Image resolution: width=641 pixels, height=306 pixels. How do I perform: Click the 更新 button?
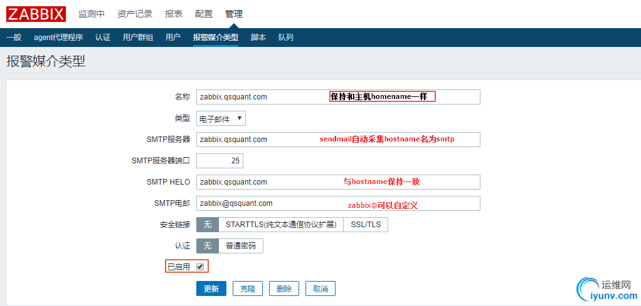click(x=211, y=288)
